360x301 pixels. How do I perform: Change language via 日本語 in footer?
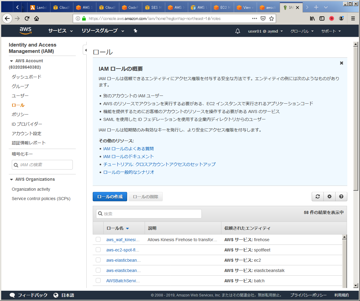(64, 295)
